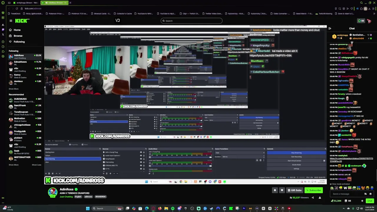The image size is (377, 212).
Task: Click the Kick search box
Action: [x=191, y=21]
